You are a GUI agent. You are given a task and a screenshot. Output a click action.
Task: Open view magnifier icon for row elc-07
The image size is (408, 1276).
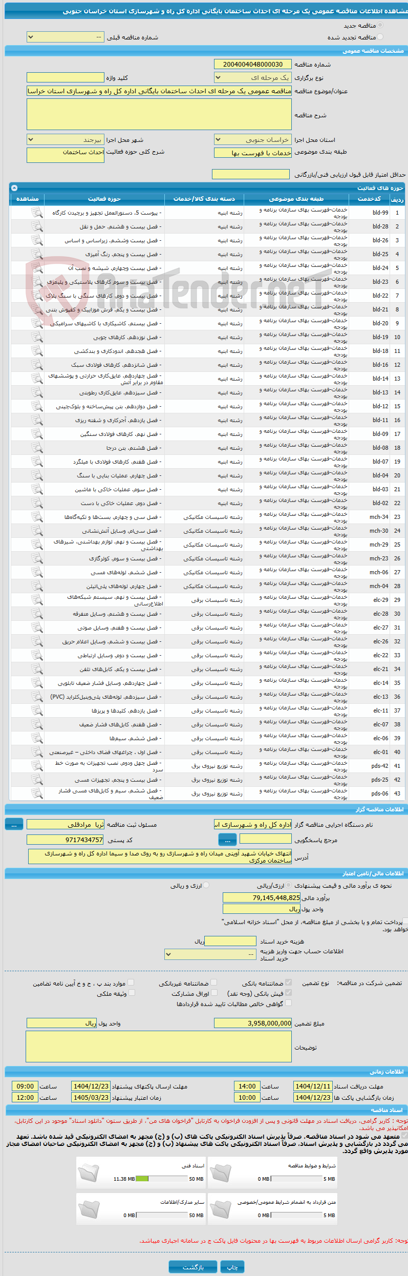[37, 724]
